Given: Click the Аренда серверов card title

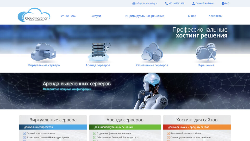Looking at the screenshot, I should 125,120.
